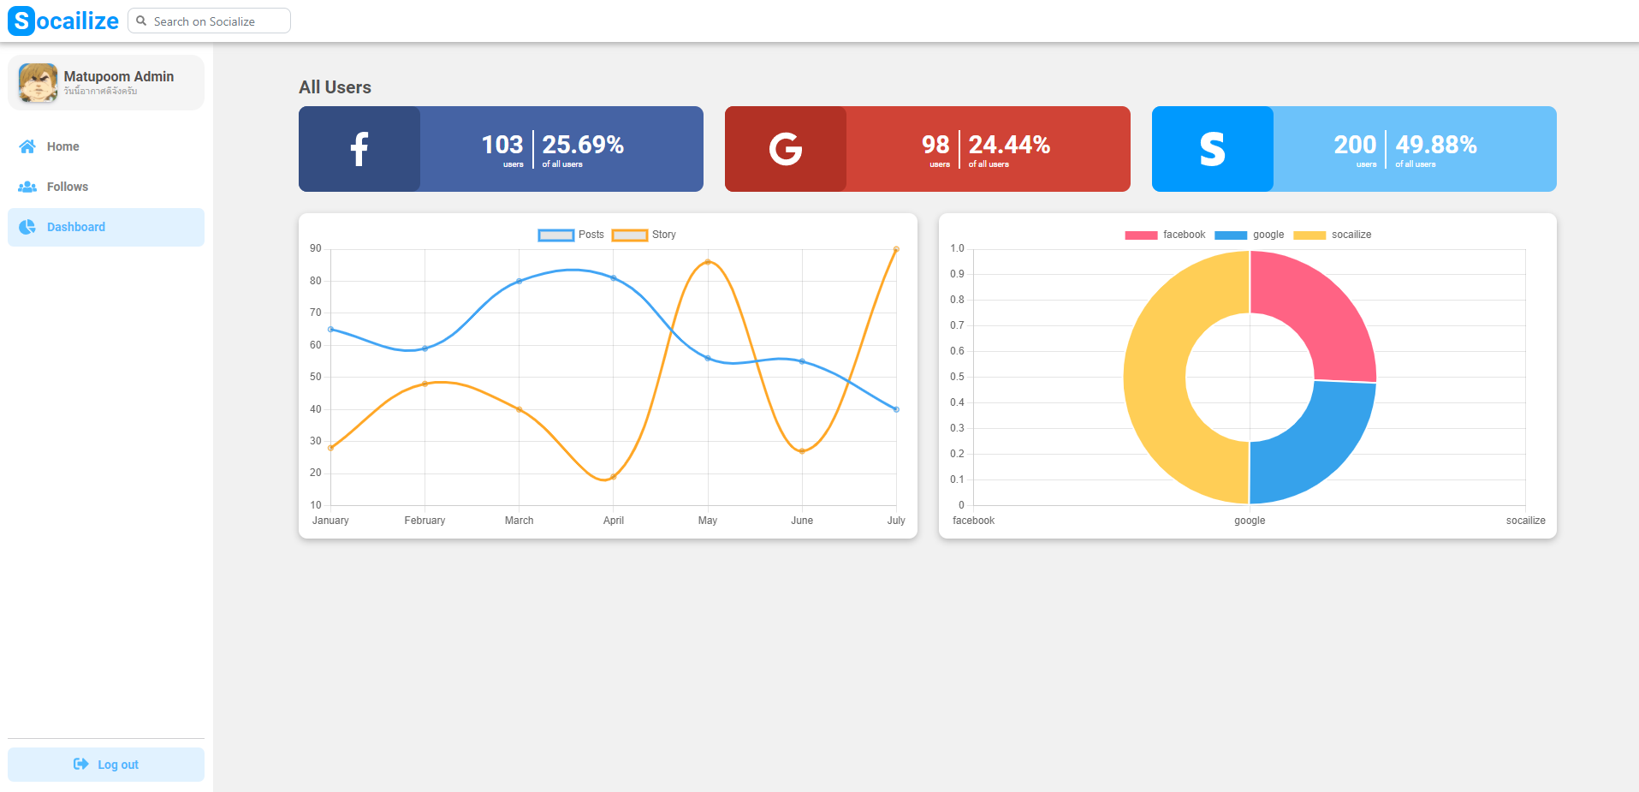
Task: Click the Follows people icon
Action: pos(27,187)
